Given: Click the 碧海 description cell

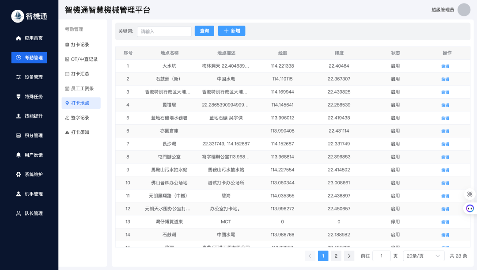Looking at the screenshot, I should [226, 196].
